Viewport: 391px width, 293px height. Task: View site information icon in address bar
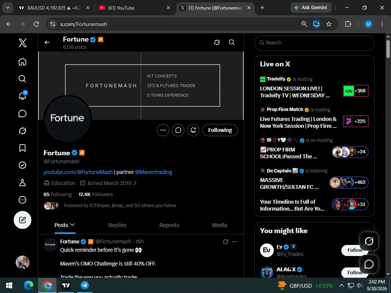point(53,24)
